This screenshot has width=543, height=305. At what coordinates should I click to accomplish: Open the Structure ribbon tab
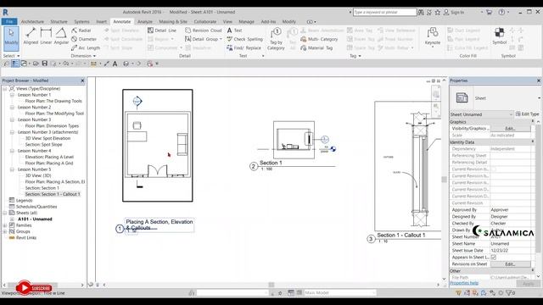[x=59, y=21]
